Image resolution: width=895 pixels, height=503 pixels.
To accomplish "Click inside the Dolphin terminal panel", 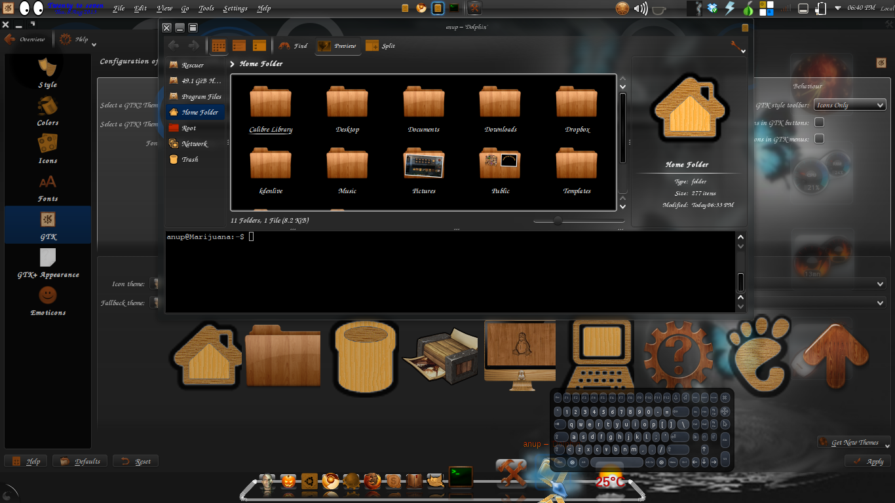I will 449,272.
